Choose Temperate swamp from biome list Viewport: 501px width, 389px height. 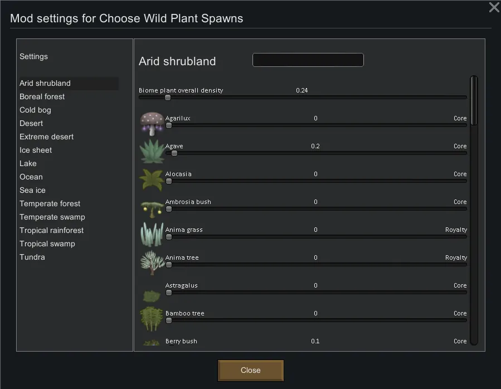[52, 217]
